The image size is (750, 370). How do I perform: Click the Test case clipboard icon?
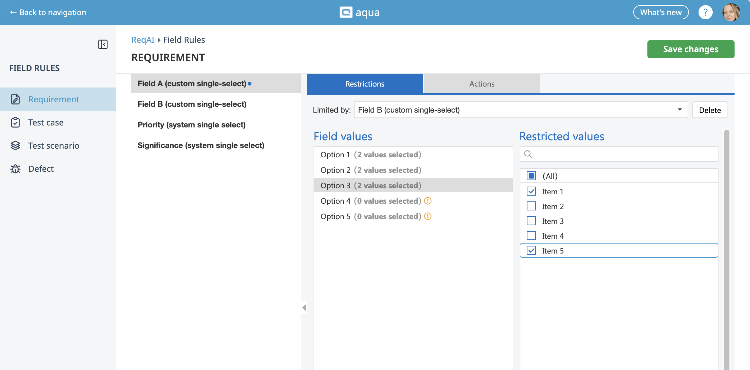point(15,123)
